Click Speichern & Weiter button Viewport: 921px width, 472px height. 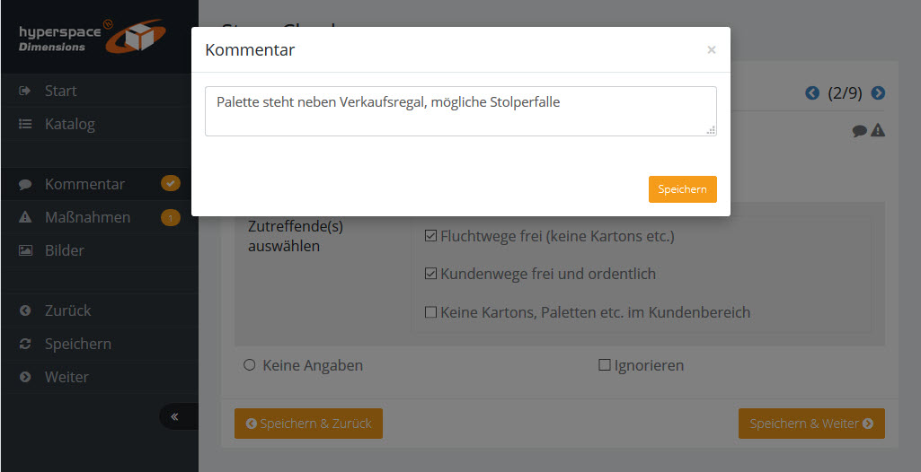click(810, 424)
